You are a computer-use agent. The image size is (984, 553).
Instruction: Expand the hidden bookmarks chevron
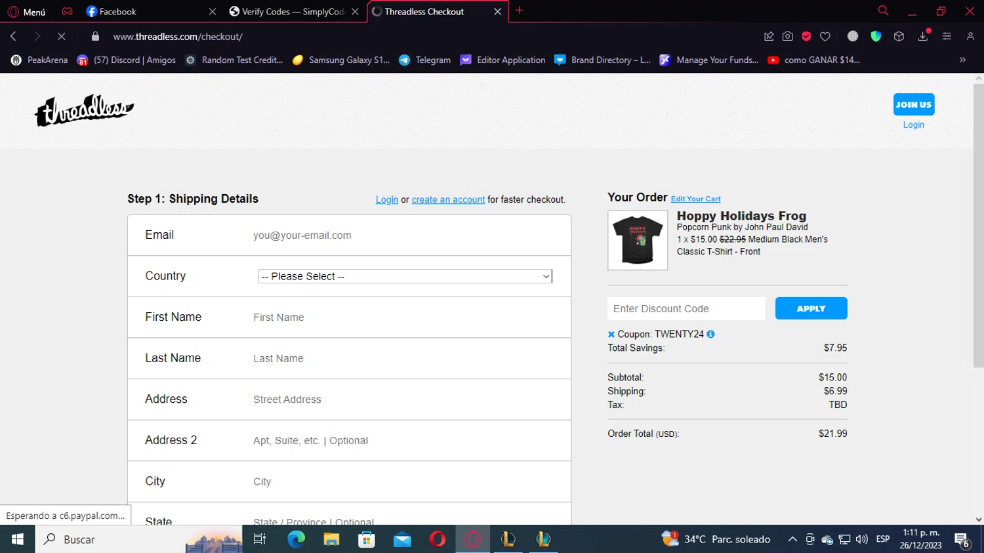click(962, 60)
